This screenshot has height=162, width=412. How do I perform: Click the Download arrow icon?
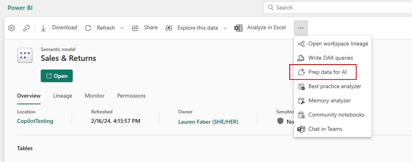[x=44, y=28]
